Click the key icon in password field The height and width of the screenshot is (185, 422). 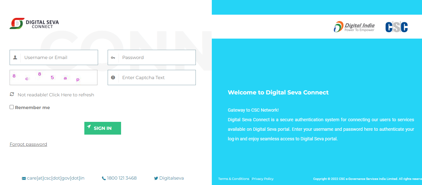click(x=113, y=58)
